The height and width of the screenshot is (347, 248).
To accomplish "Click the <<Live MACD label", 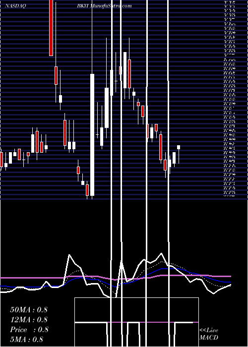I will tap(209, 334).
